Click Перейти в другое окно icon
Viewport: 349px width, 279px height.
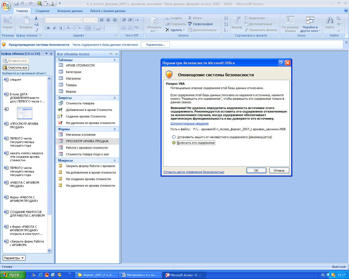[310, 20]
